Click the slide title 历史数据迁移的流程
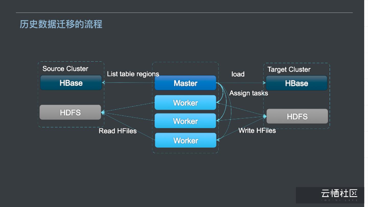368x207 pixels. tap(61, 24)
